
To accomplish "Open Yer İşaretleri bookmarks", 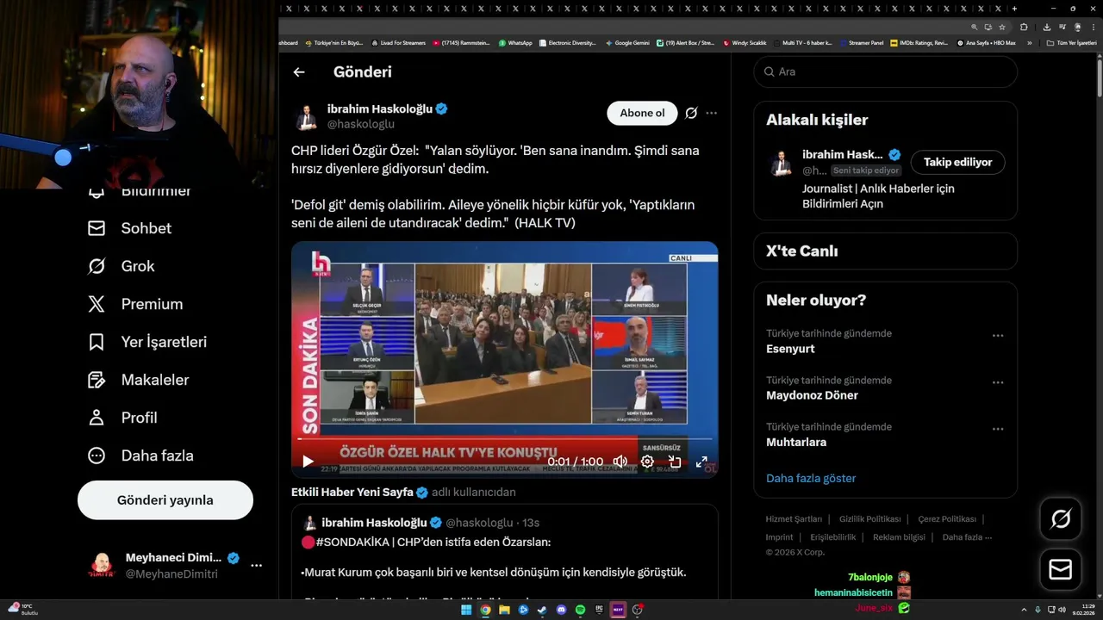I will (147, 342).
